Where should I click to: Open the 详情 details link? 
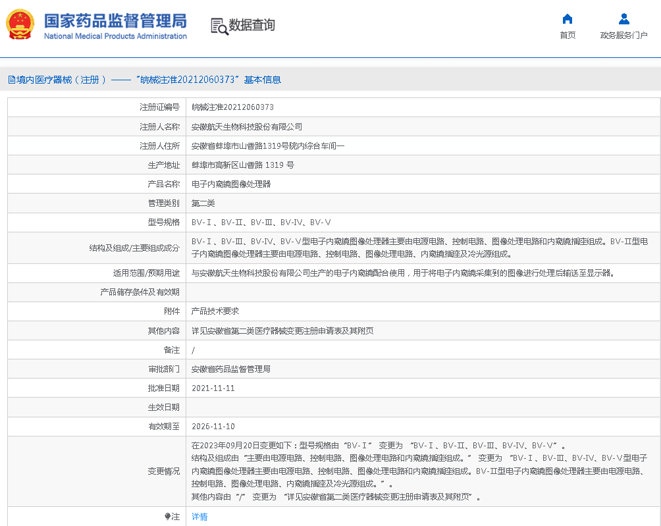(199, 517)
